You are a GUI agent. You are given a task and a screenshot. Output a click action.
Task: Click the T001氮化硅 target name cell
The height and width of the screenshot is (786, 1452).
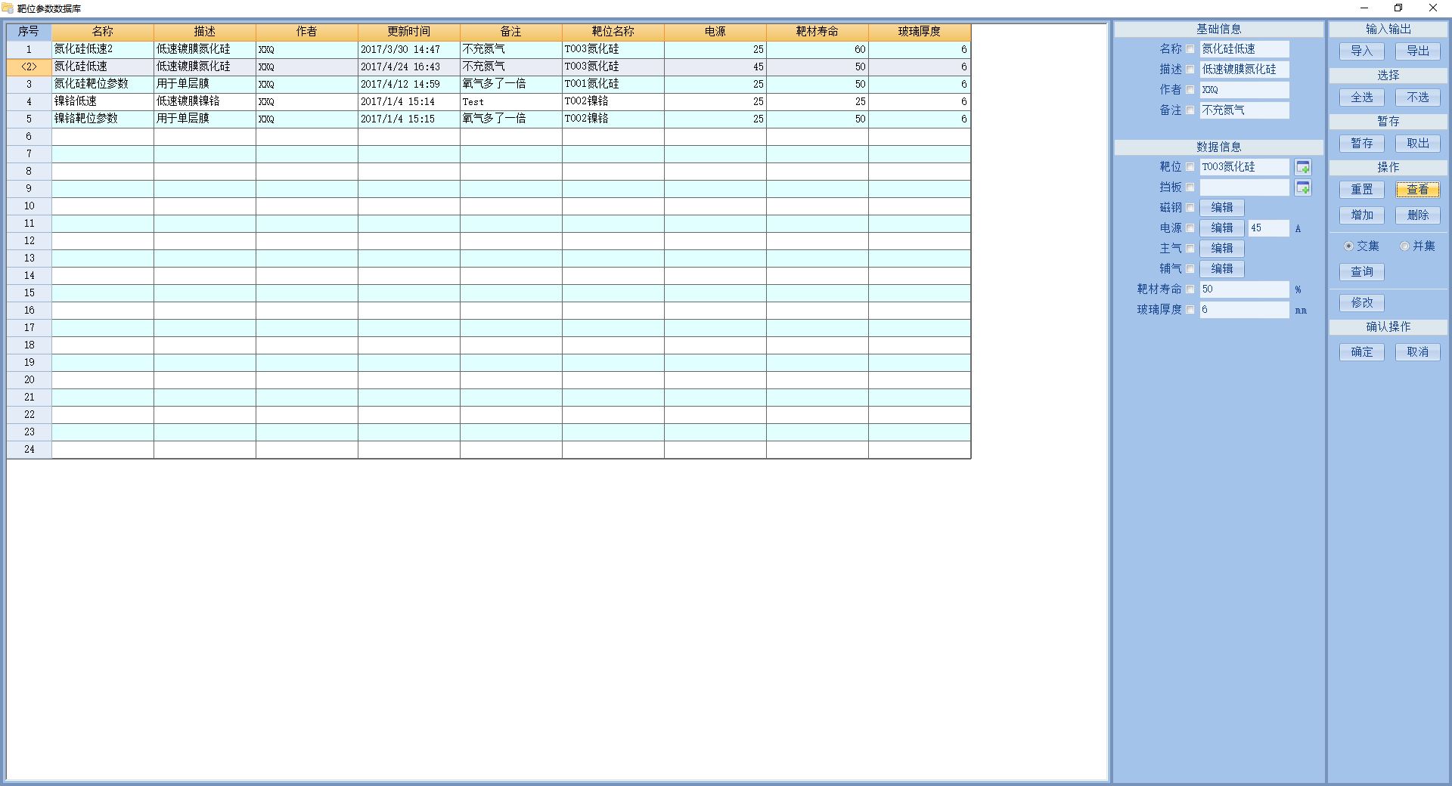(613, 84)
